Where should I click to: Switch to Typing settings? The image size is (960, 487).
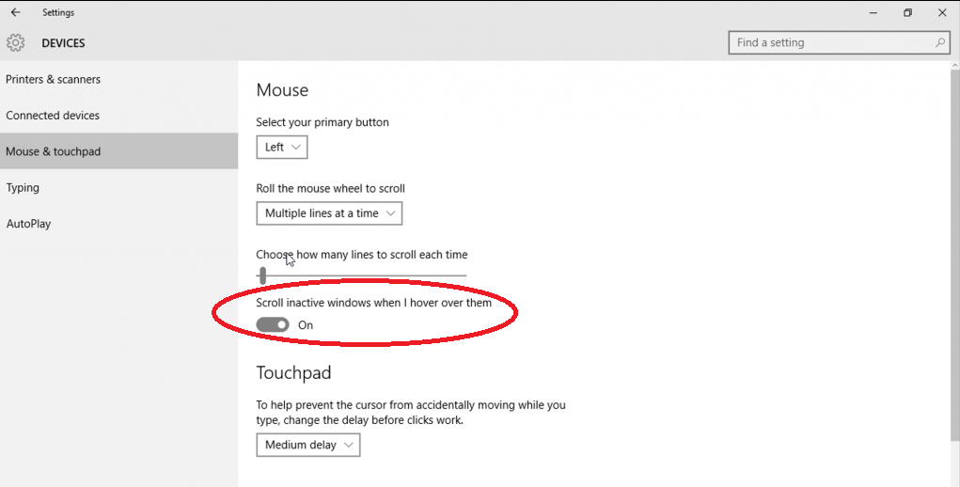(23, 188)
